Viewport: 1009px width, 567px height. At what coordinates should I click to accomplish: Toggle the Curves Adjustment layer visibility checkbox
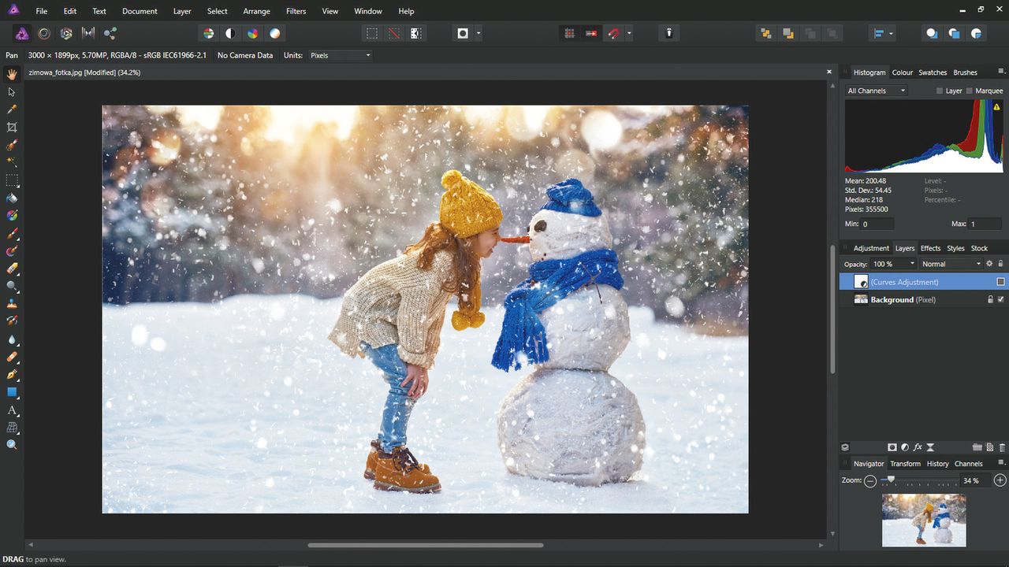(1001, 282)
